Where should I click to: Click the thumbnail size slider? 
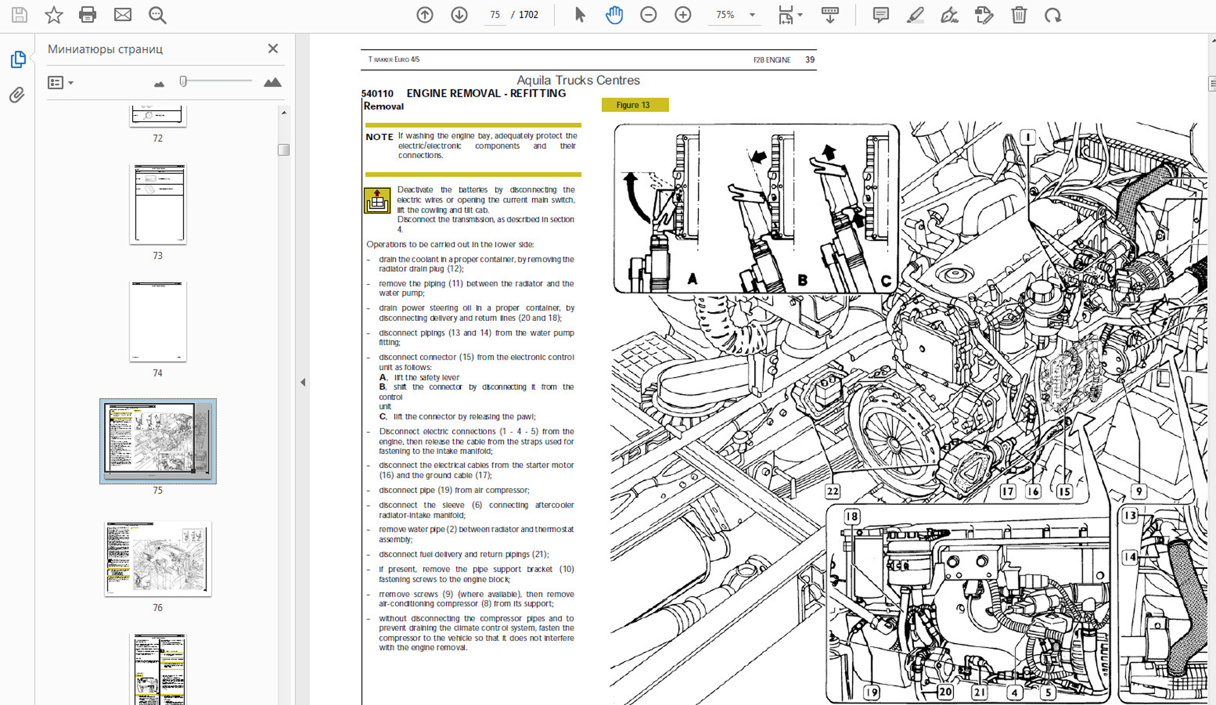click(184, 82)
